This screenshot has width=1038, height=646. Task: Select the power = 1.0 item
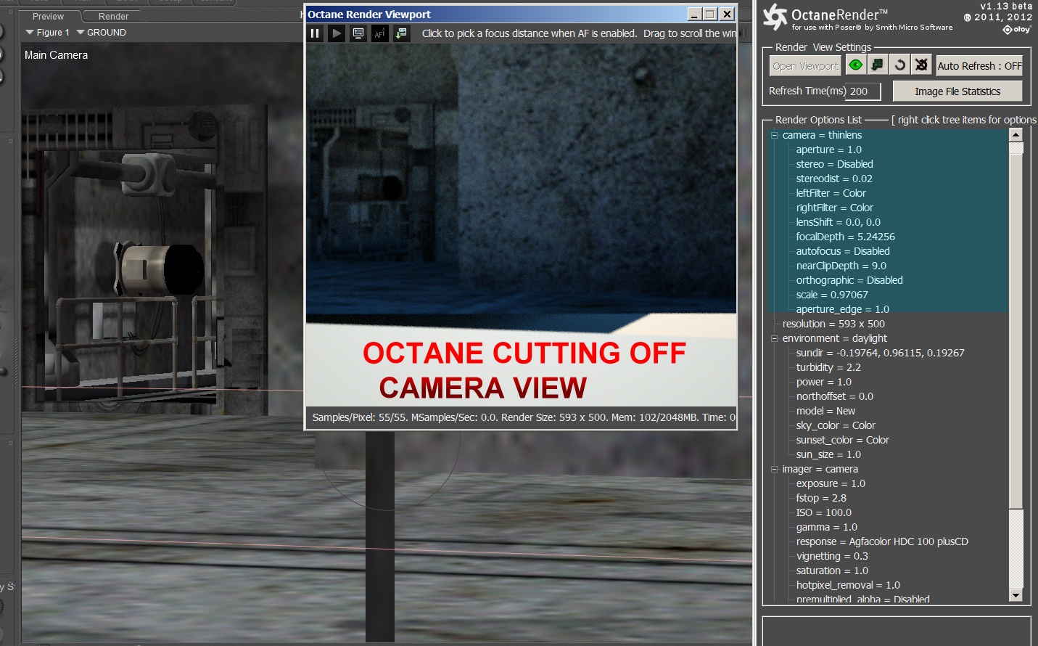pyautogui.click(x=824, y=382)
